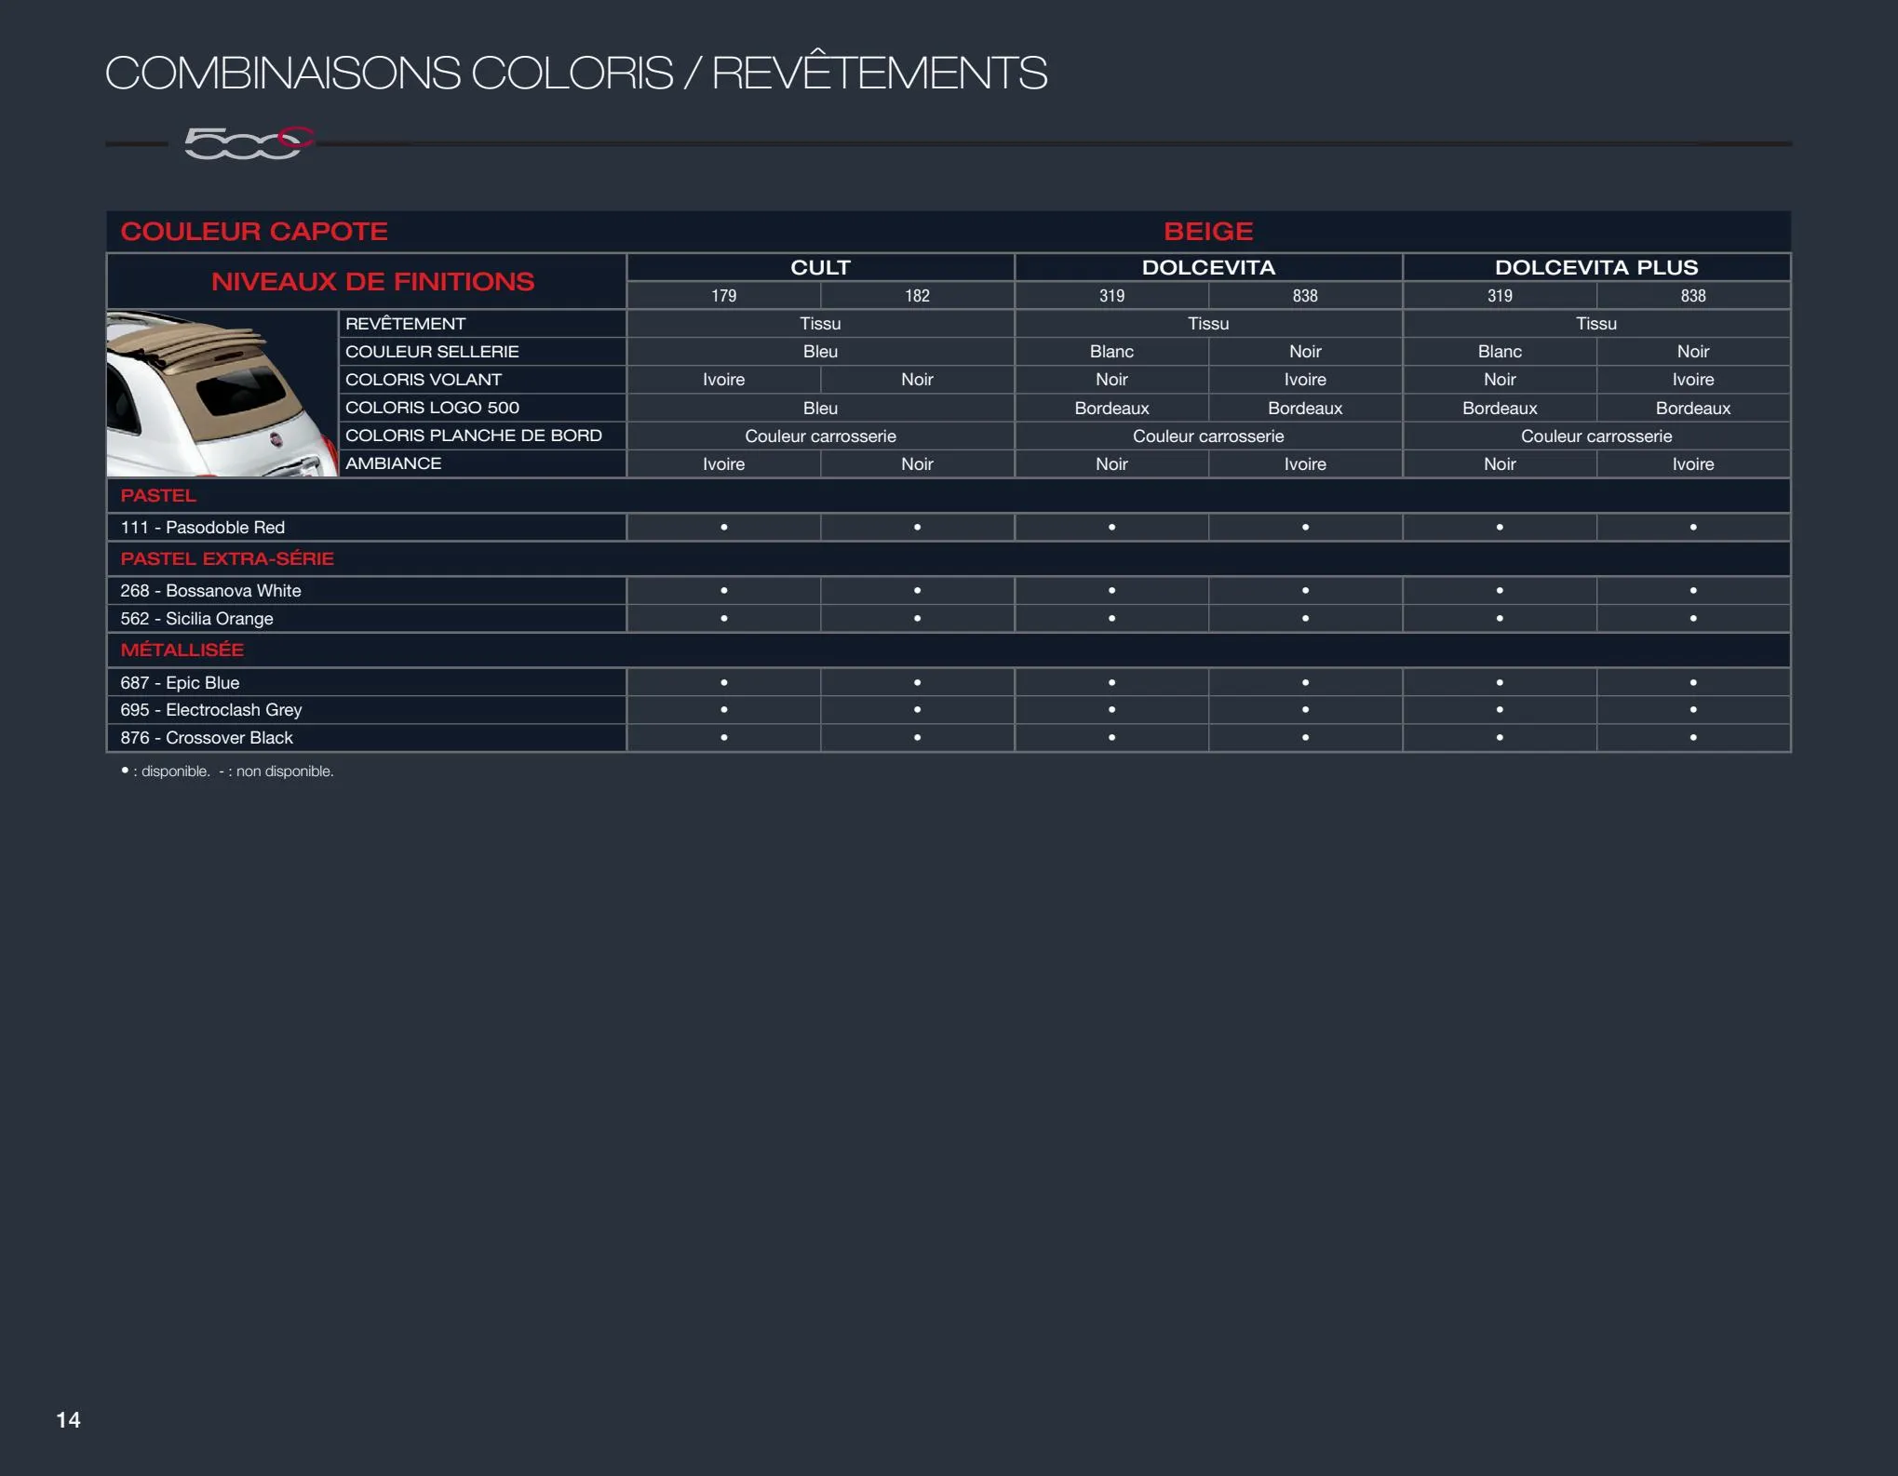The width and height of the screenshot is (1898, 1476).
Task: Click Couleur carrosserie under DOLCEVITA PLUS
Action: pyautogui.click(x=1596, y=436)
